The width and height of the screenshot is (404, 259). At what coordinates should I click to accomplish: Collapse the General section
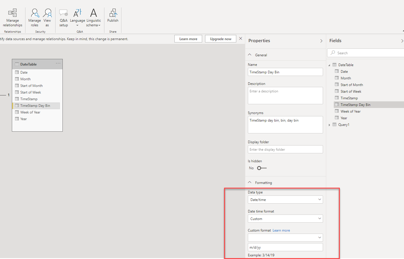[x=250, y=55]
